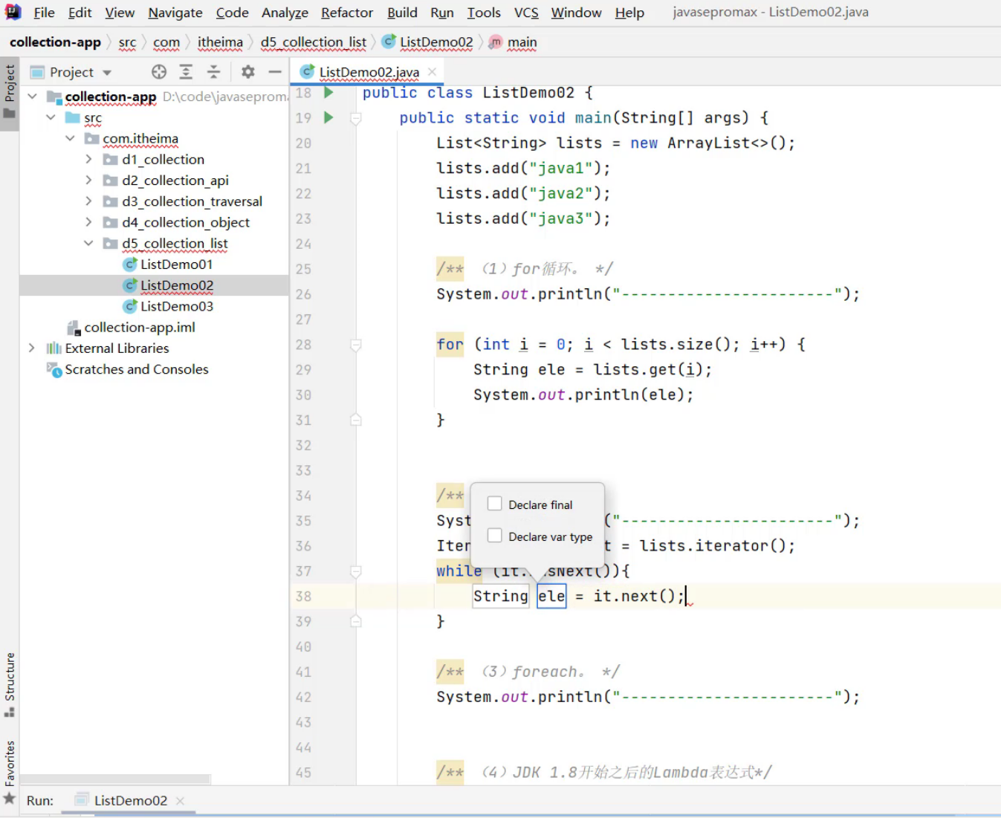Click the Expand All icon in Project panel
Screen dimensions: 1001x818
coord(186,72)
